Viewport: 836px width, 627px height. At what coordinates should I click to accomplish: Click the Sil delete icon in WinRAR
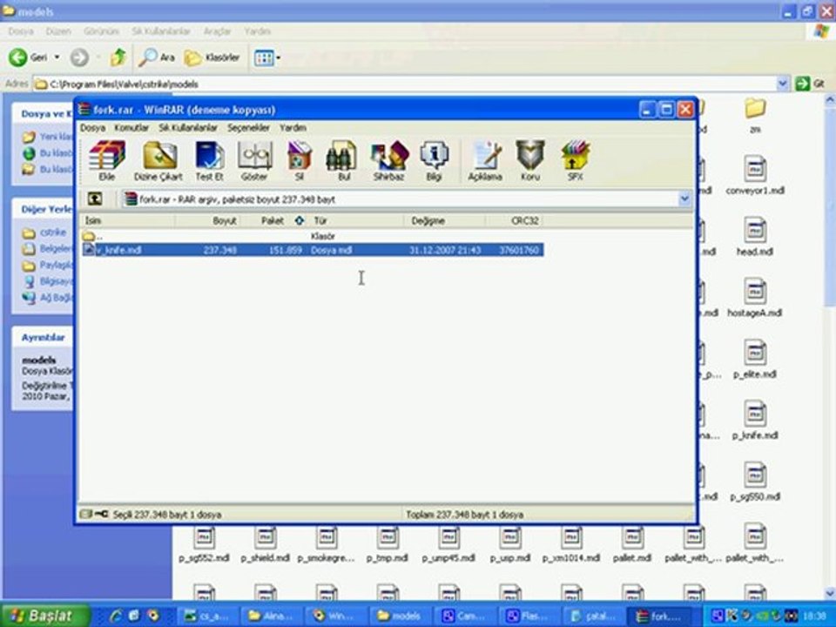299,160
